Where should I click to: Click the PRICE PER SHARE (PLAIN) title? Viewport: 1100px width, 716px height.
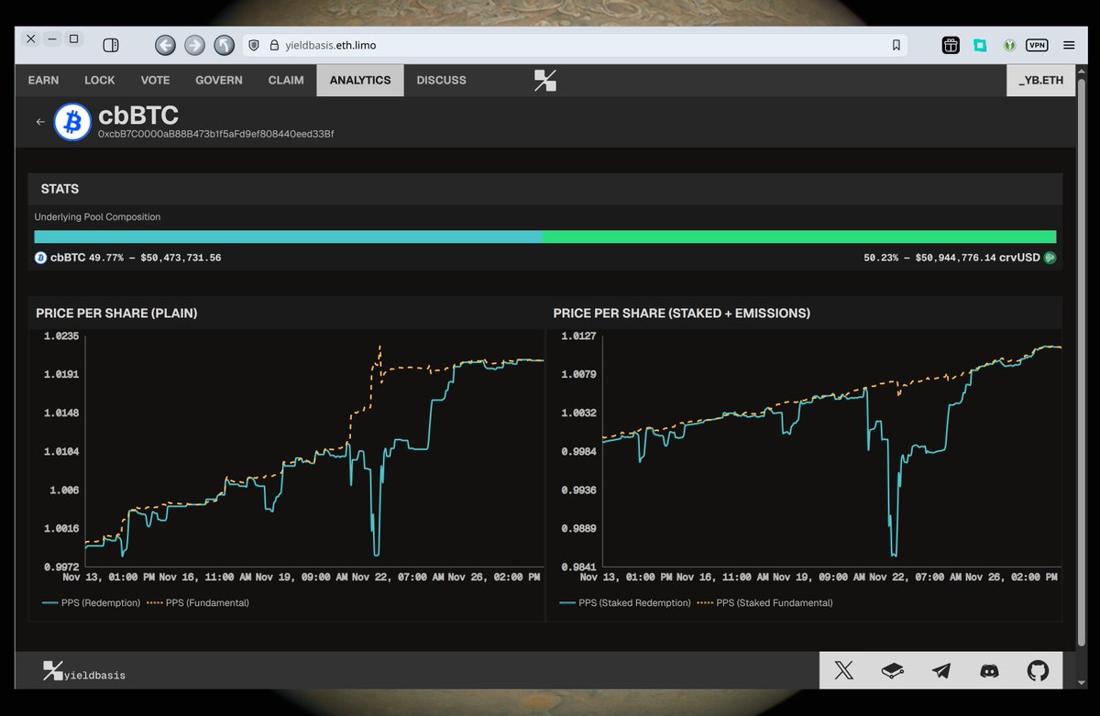coord(116,314)
